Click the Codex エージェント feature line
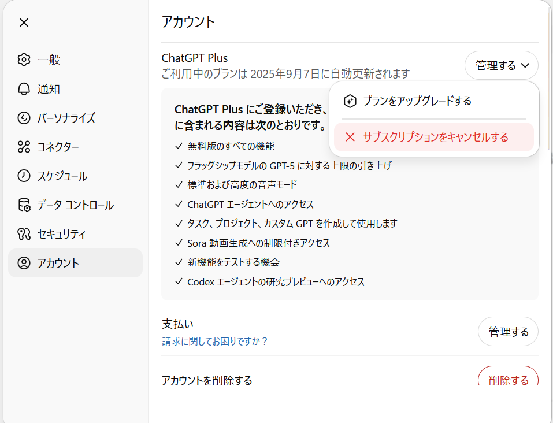The width and height of the screenshot is (553, 423). pos(276,282)
